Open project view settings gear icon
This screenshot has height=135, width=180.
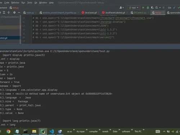(x=14, y=13)
